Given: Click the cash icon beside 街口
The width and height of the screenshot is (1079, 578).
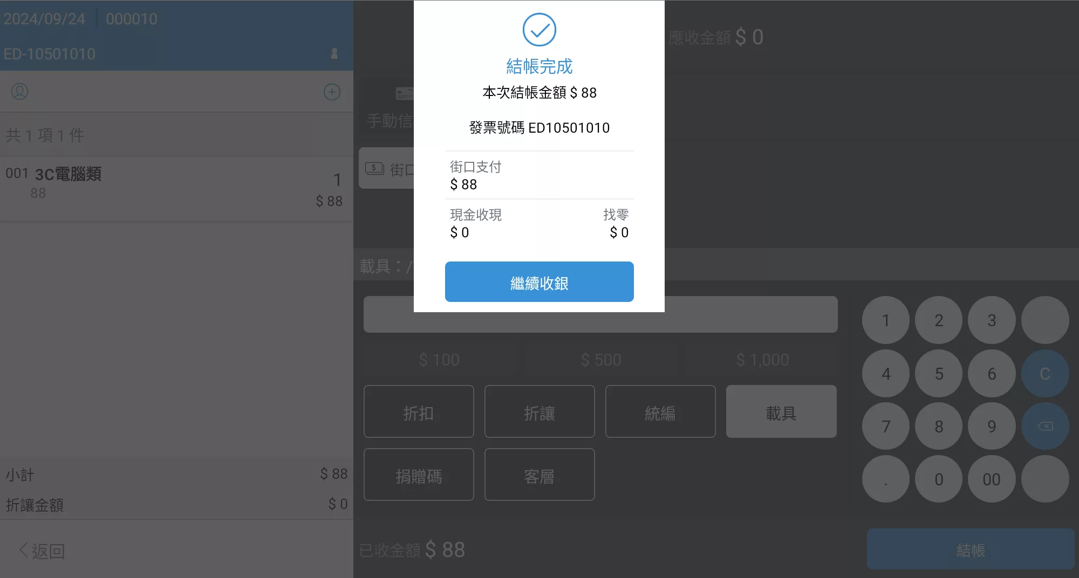Looking at the screenshot, I should pyautogui.click(x=374, y=168).
